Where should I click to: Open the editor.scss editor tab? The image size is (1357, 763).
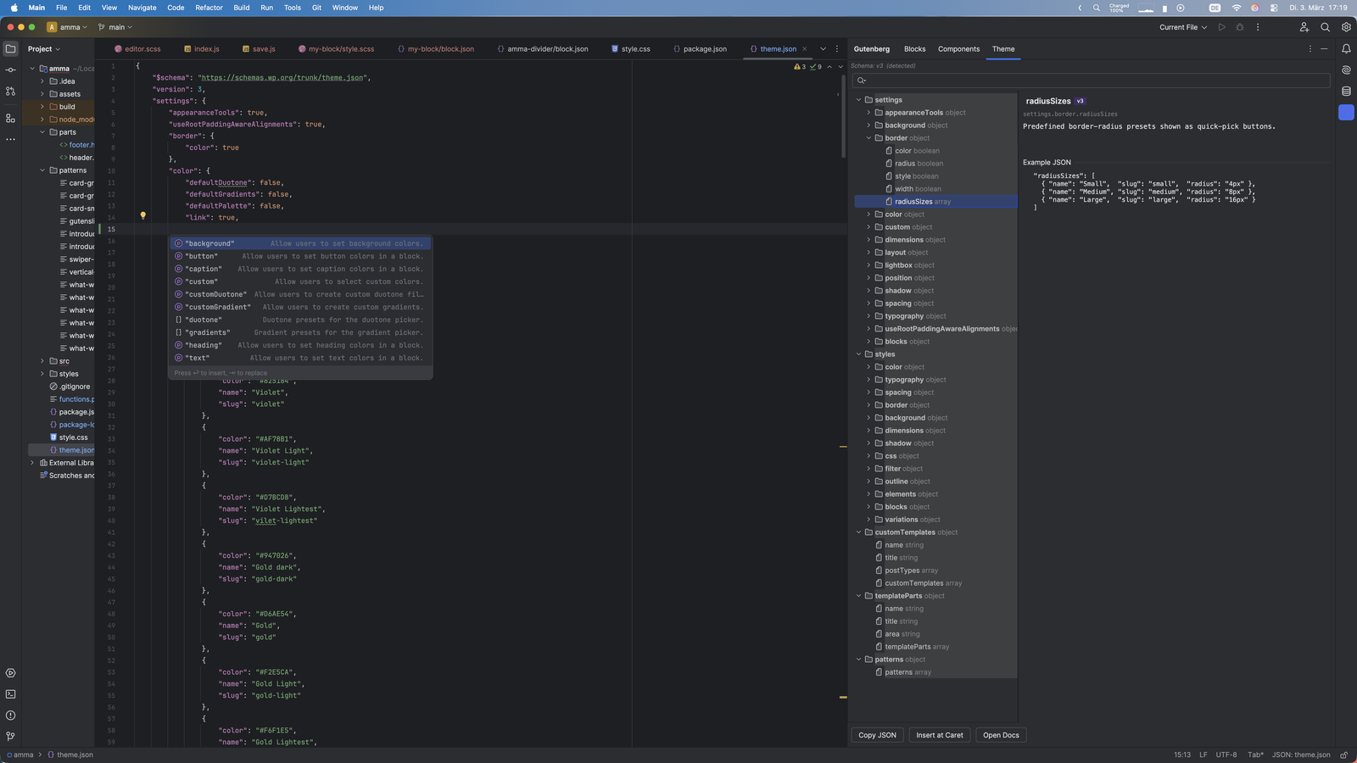click(137, 49)
